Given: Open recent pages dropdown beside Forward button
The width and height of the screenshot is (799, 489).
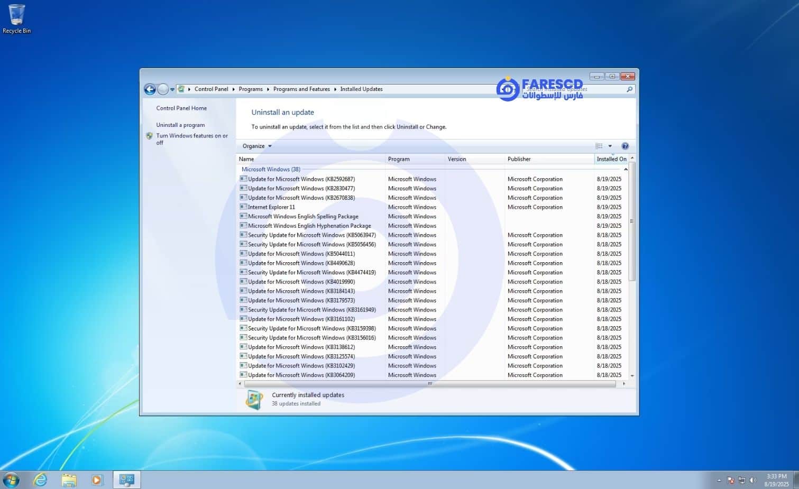Looking at the screenshot, I should (172, 89).
